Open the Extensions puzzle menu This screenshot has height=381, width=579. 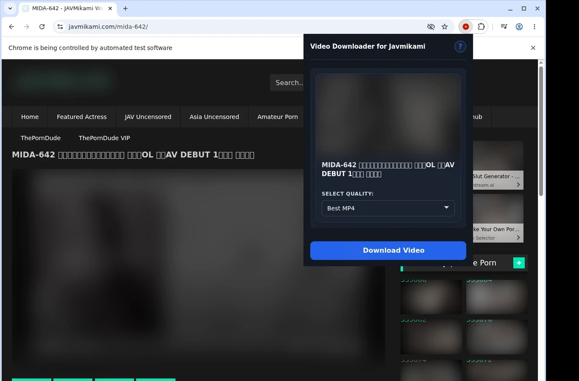click(481, 27)
